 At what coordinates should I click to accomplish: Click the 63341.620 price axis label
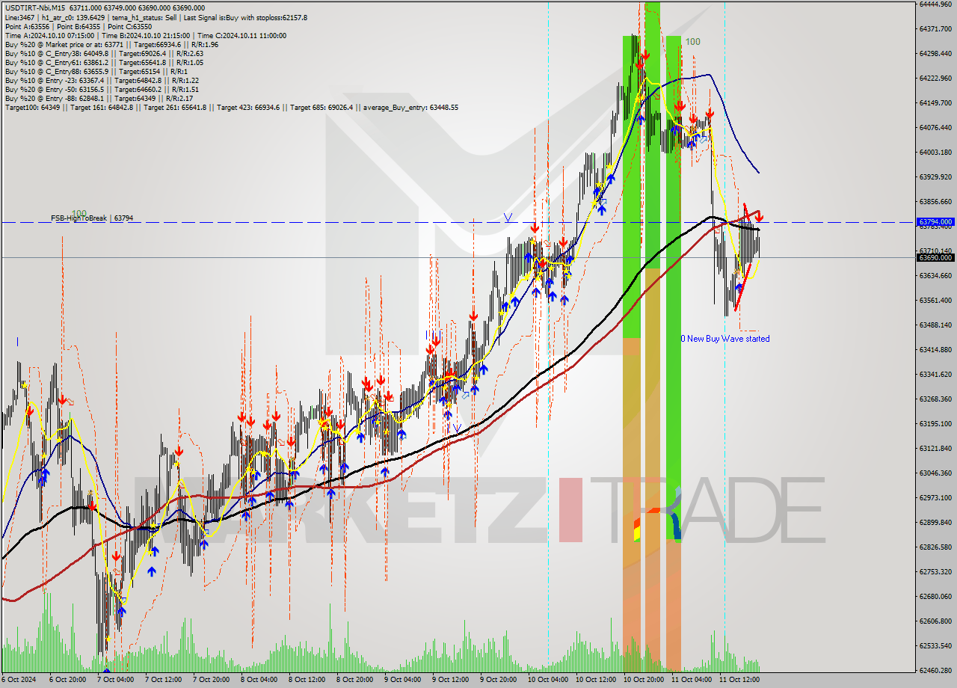(x=935, y=374)
